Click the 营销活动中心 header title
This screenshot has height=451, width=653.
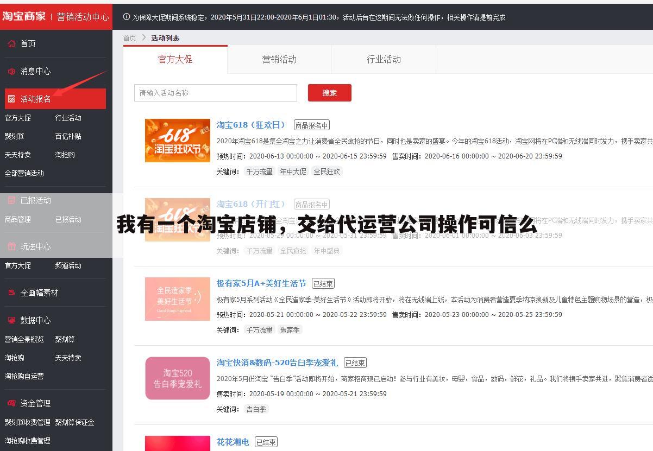(83, 17)
